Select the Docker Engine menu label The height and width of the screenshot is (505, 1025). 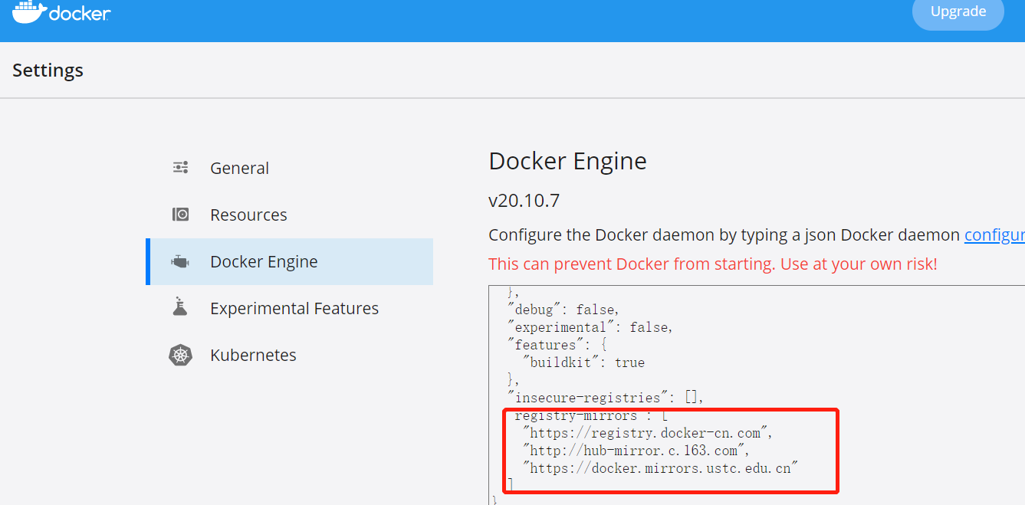point(264,262)
